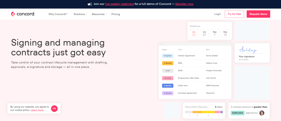This screenshot has height=121, width=281.
Task: Click the Freight Unlimited cell
Action: (x=214, y=71)
